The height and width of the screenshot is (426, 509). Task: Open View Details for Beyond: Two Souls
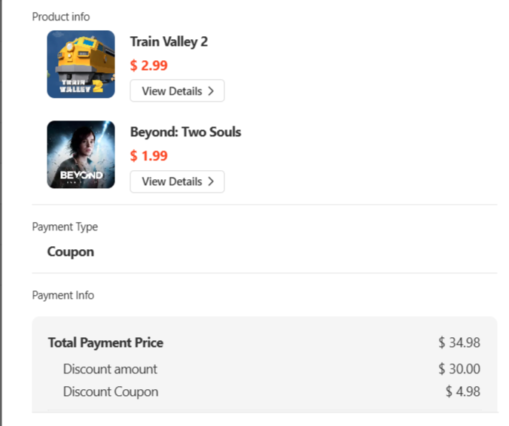click(x=176, y=181)
